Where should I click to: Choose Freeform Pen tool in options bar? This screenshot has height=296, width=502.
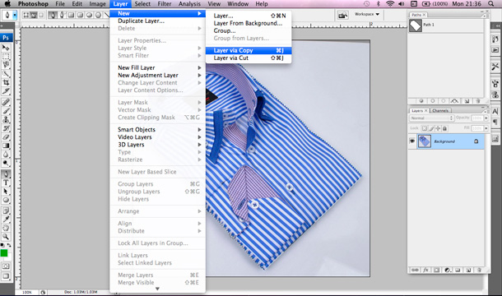coord(62,15)
